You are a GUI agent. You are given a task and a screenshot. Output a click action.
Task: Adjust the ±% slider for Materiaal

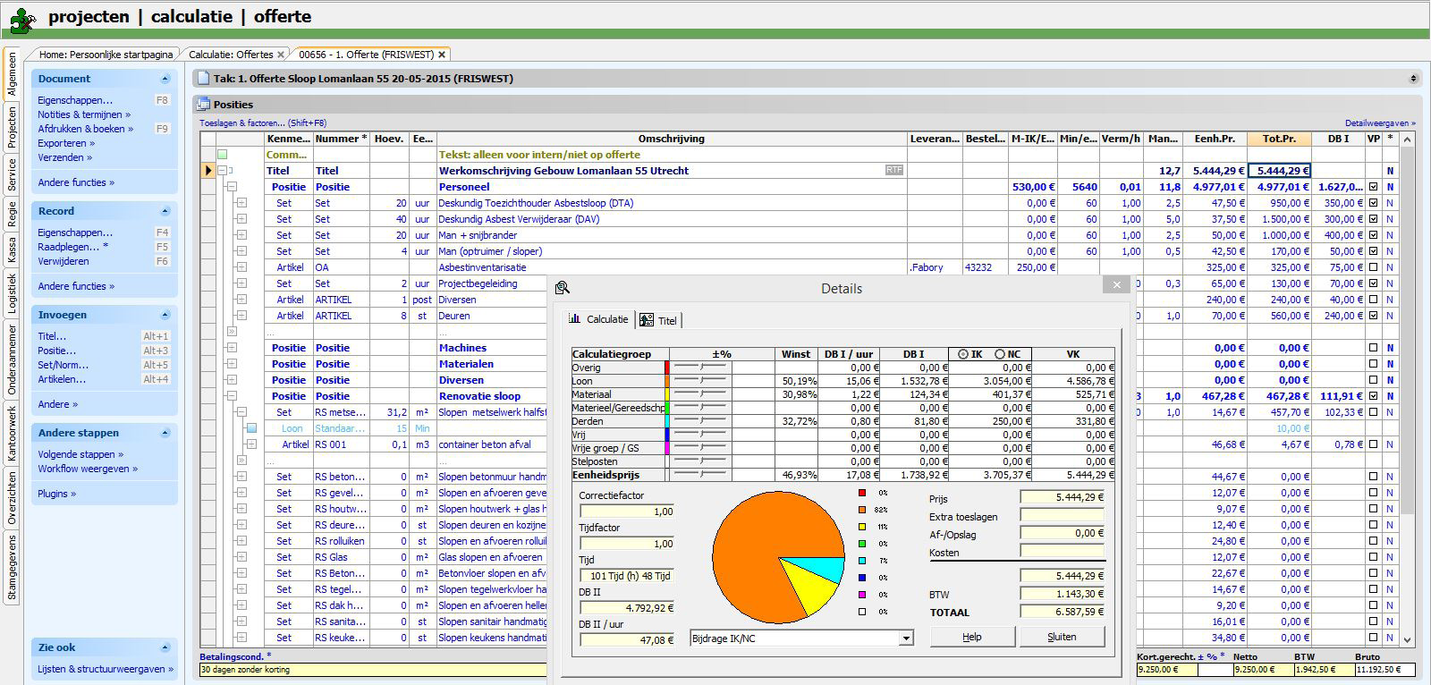point(700,394)
